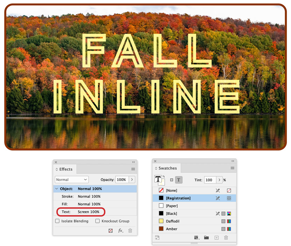Image resolution: width=291 pixels, height=246 pixels.
Task: Delete the selected swatch with trash
Action: (226, 238)
